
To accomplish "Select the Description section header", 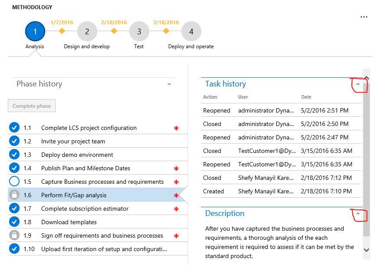I will coord(224,213).
